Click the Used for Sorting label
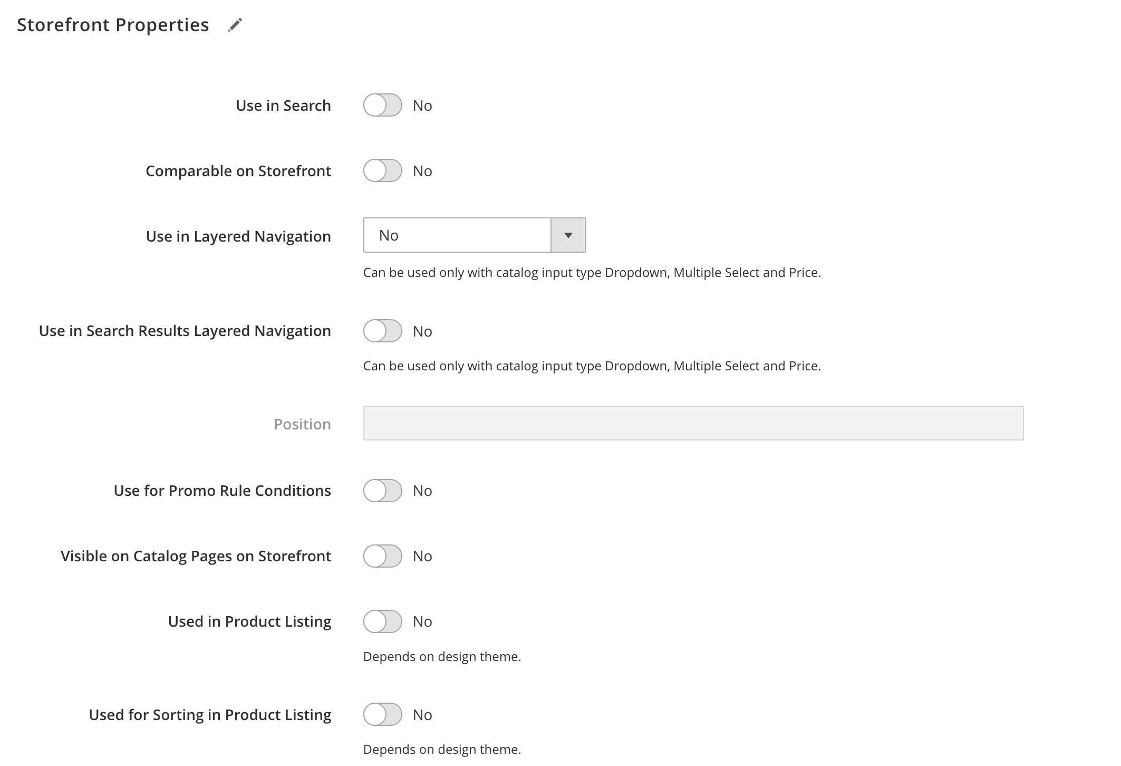The image size is (1121, 766). (x=210, y=715)
